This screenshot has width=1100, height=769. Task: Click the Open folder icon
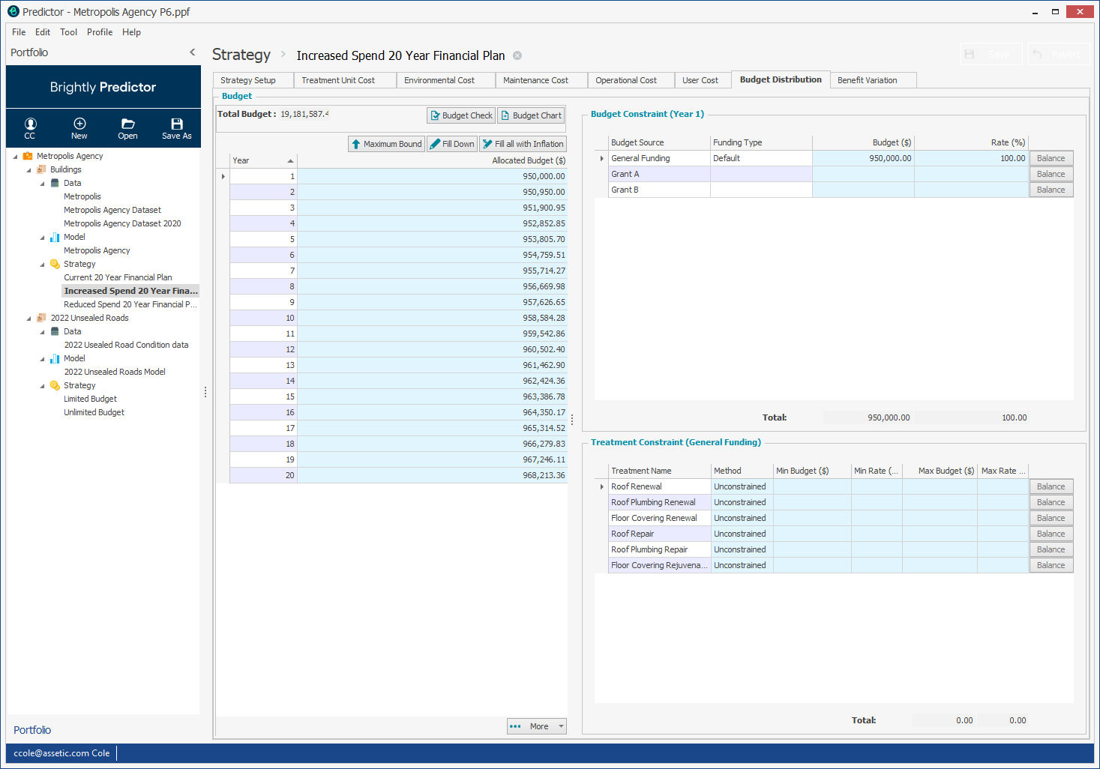pyautogui.click(x=128, y=128)
